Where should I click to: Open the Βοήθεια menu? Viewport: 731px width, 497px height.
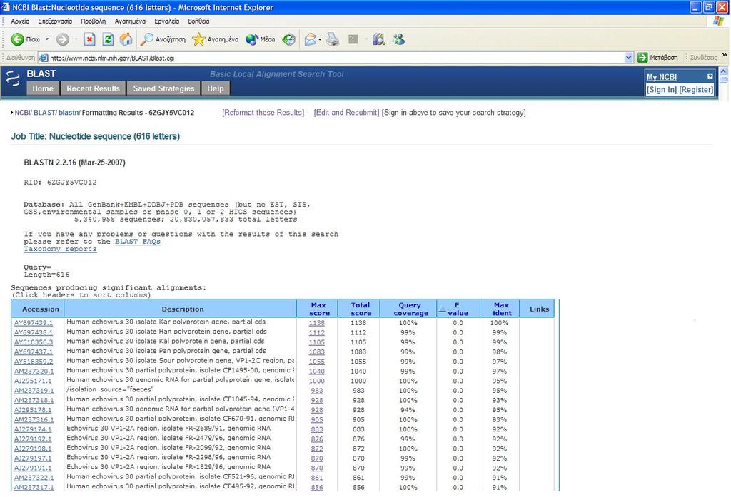click(x=198, y=21)
